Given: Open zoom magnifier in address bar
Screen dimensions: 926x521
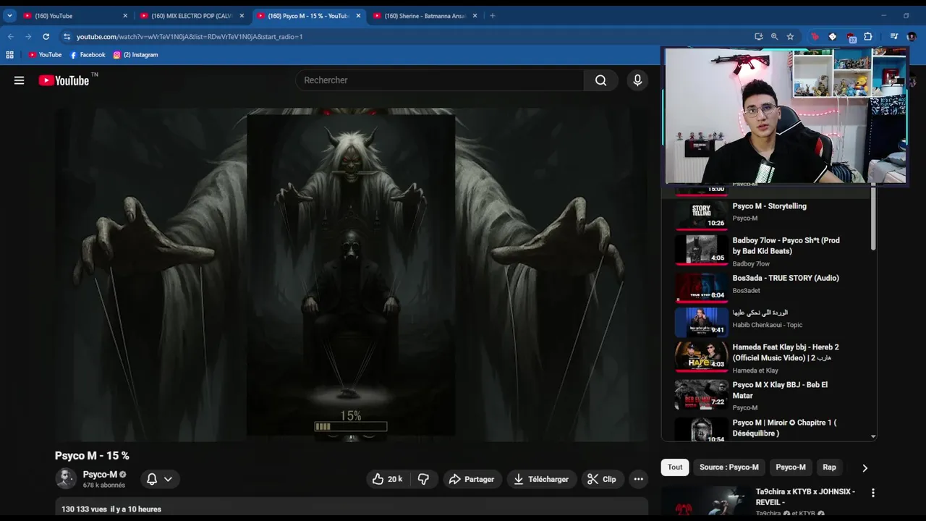Looking at the screenshot, I should point(774,36).
